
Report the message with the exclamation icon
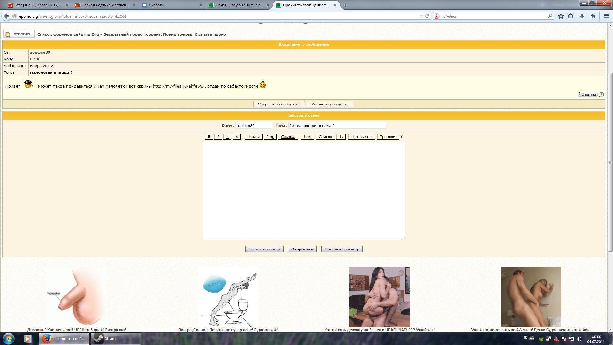point(601,95)
